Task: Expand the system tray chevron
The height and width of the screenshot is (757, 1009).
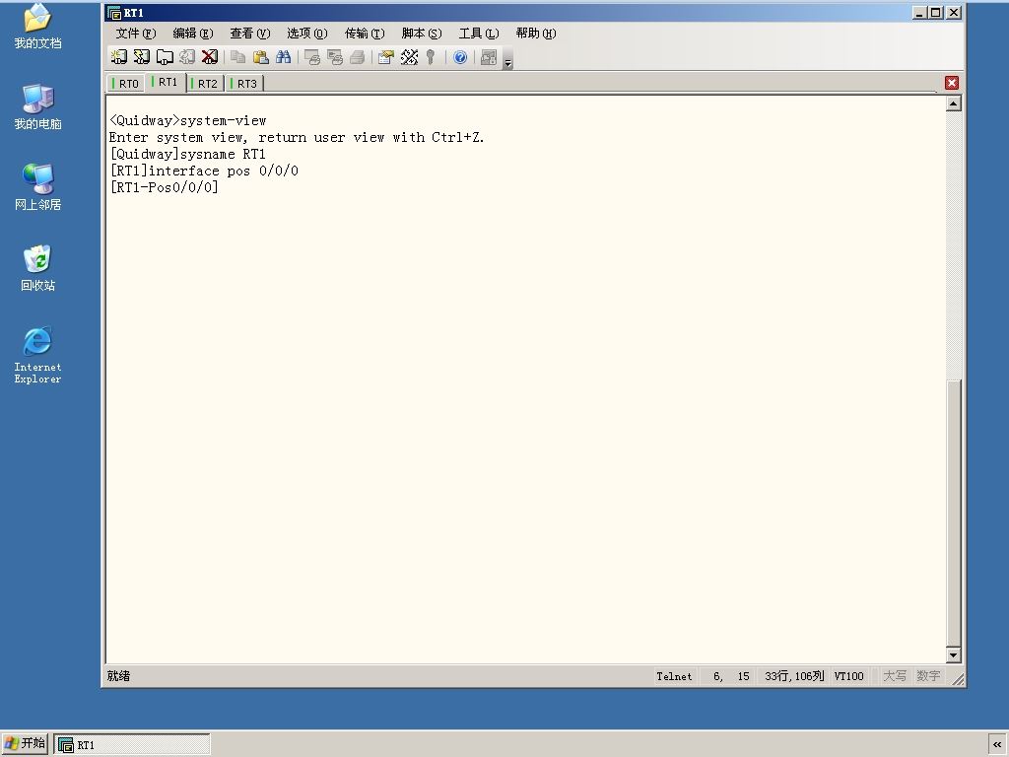Action: coord(997,745)
